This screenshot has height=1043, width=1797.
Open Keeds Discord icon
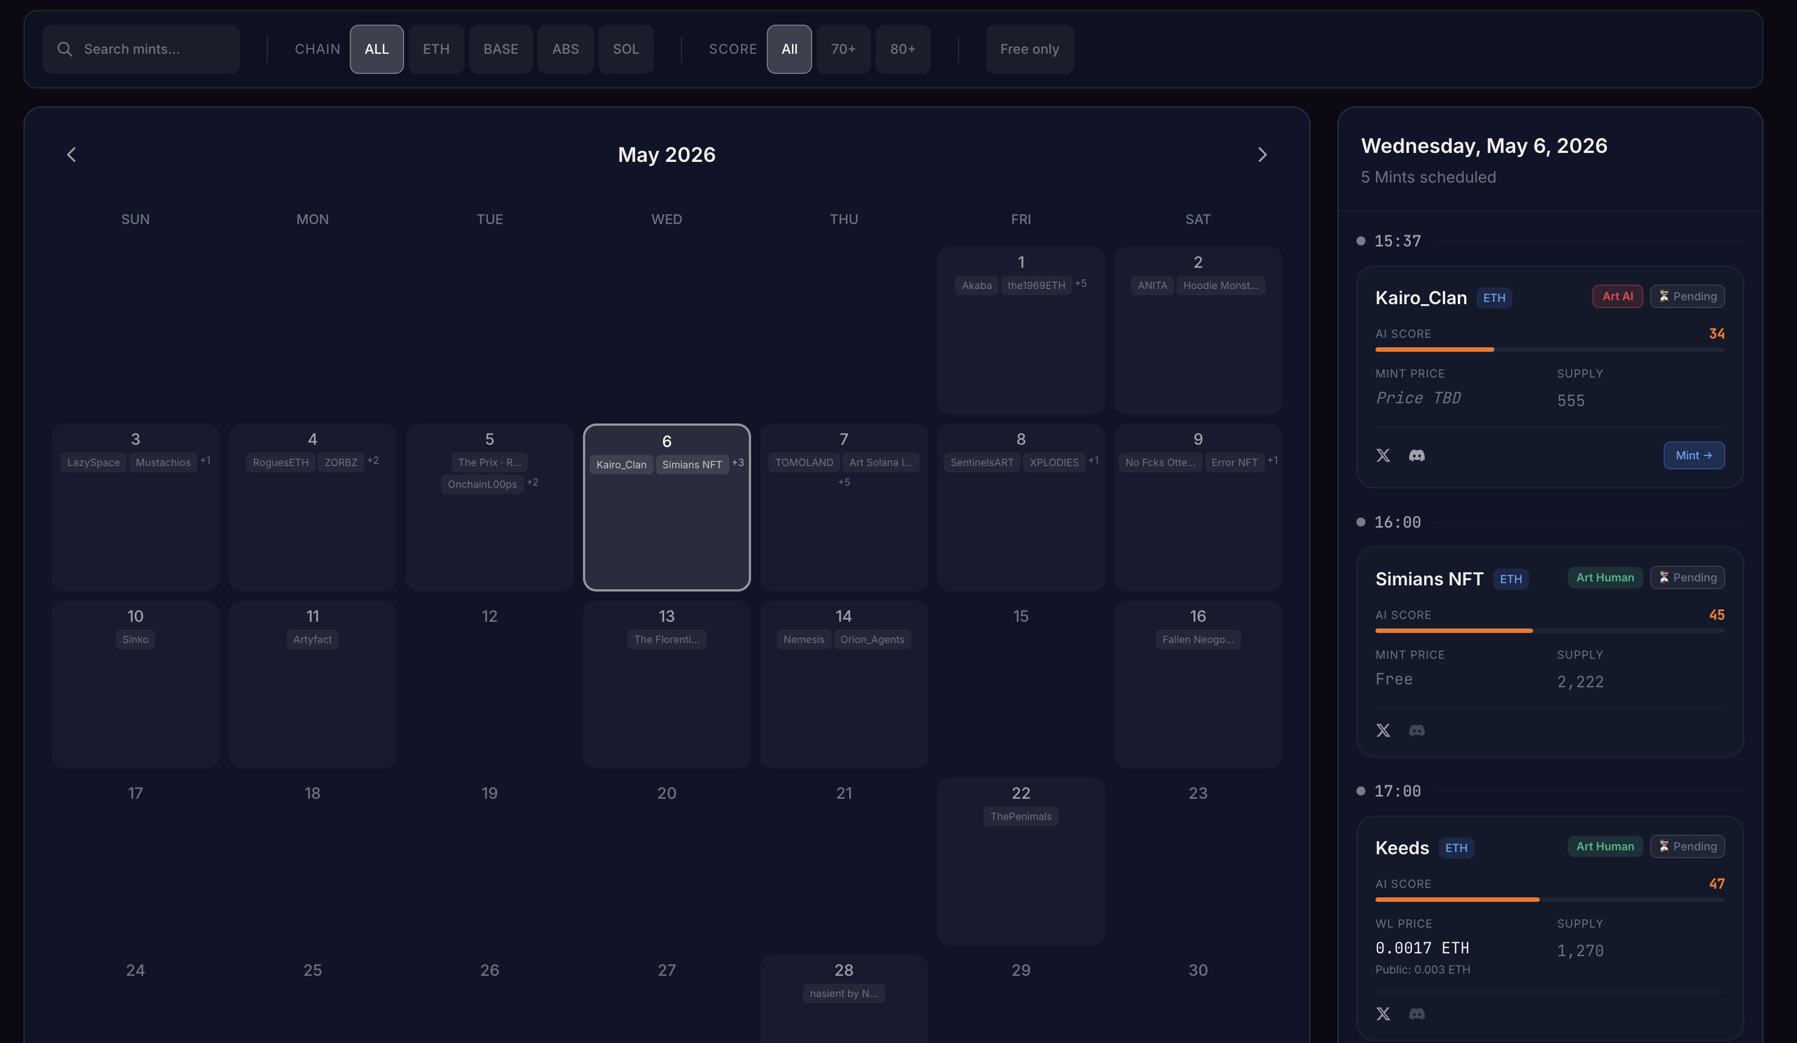(x=1417, y=1014)
